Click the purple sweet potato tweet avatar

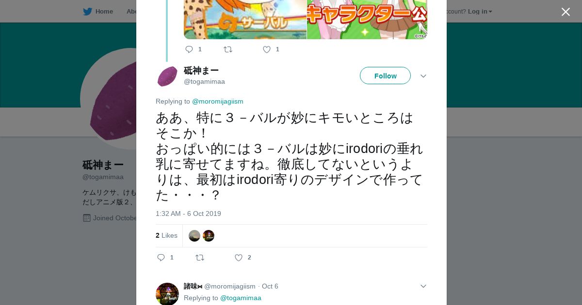click(167, 76)
